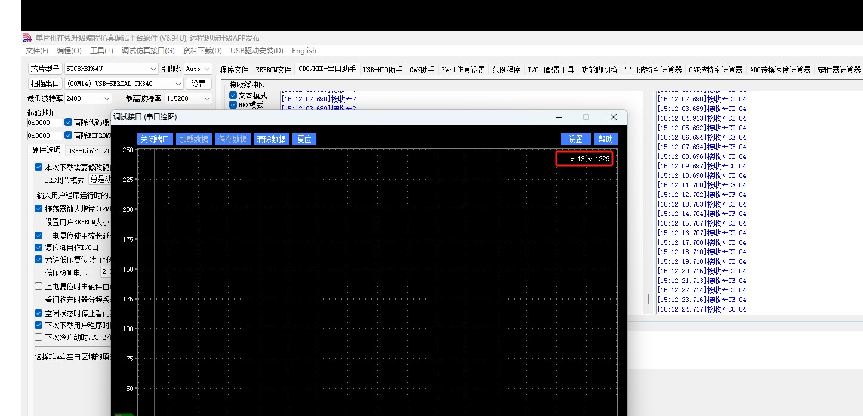This screenshot has width=863, height=416.
Task: Click the 加载数据 button
Action: [x=193, y=139]
